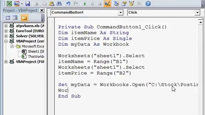205x115 pixels.
Task: Run the macro with the green play button
Action: [x=85, y=4]
